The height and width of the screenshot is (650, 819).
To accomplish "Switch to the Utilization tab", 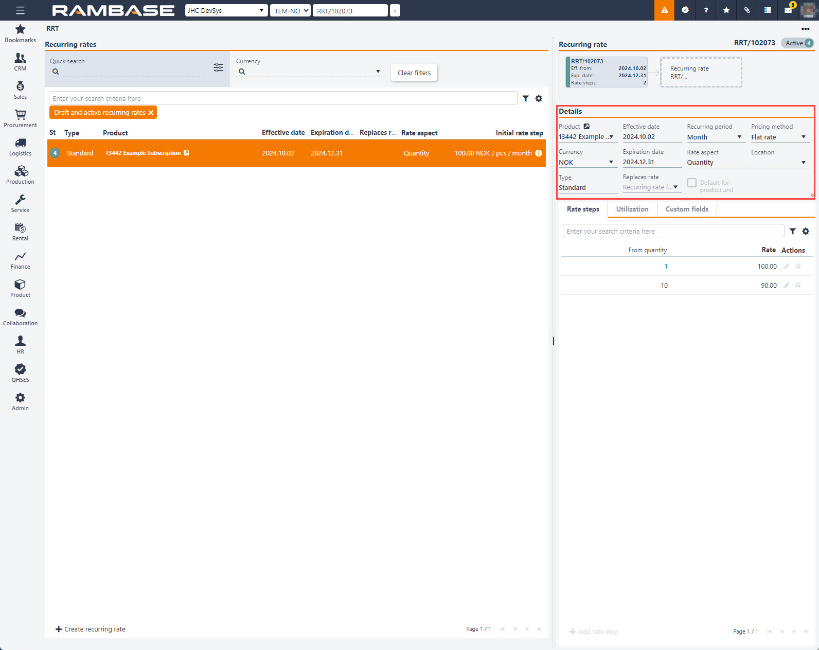I will [x=632, y=209].
